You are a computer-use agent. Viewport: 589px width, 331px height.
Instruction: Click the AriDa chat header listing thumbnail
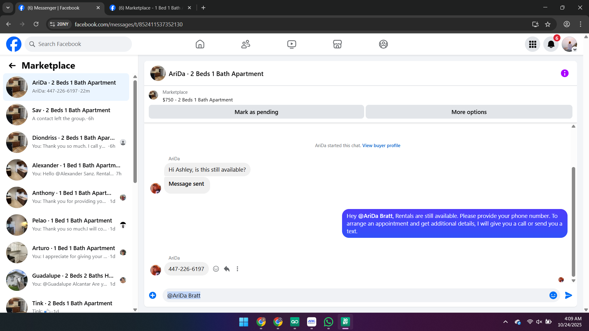pyautogui.click(x=158, y=73)
